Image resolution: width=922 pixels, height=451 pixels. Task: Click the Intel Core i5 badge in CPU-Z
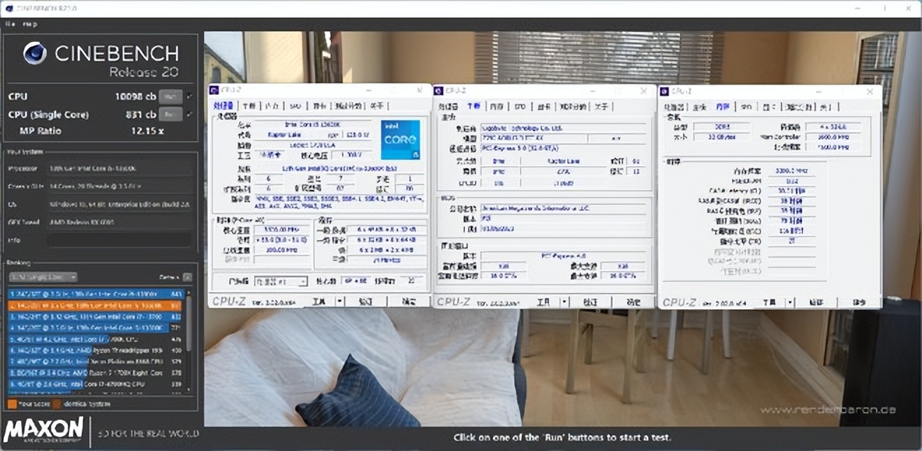click(401, 140)
